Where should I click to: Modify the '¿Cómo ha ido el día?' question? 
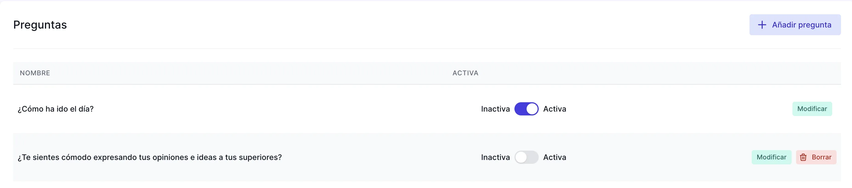pos(812,109)
